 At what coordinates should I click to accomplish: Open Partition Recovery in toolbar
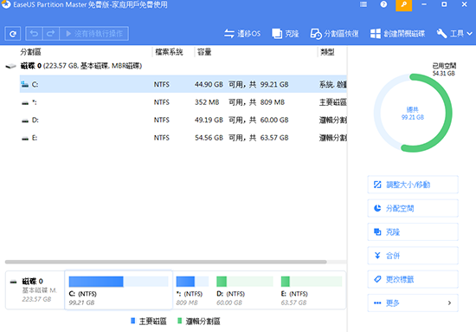[334, 34]
